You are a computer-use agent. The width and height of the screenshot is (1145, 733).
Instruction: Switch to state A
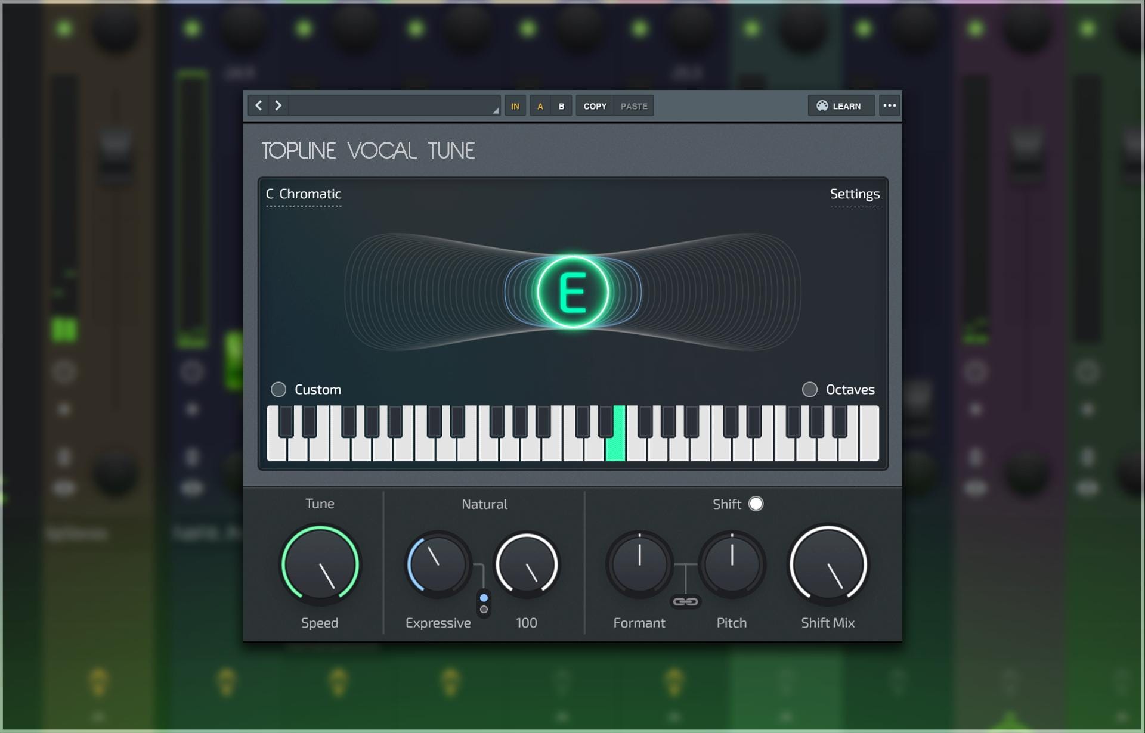tap(540, 106)
